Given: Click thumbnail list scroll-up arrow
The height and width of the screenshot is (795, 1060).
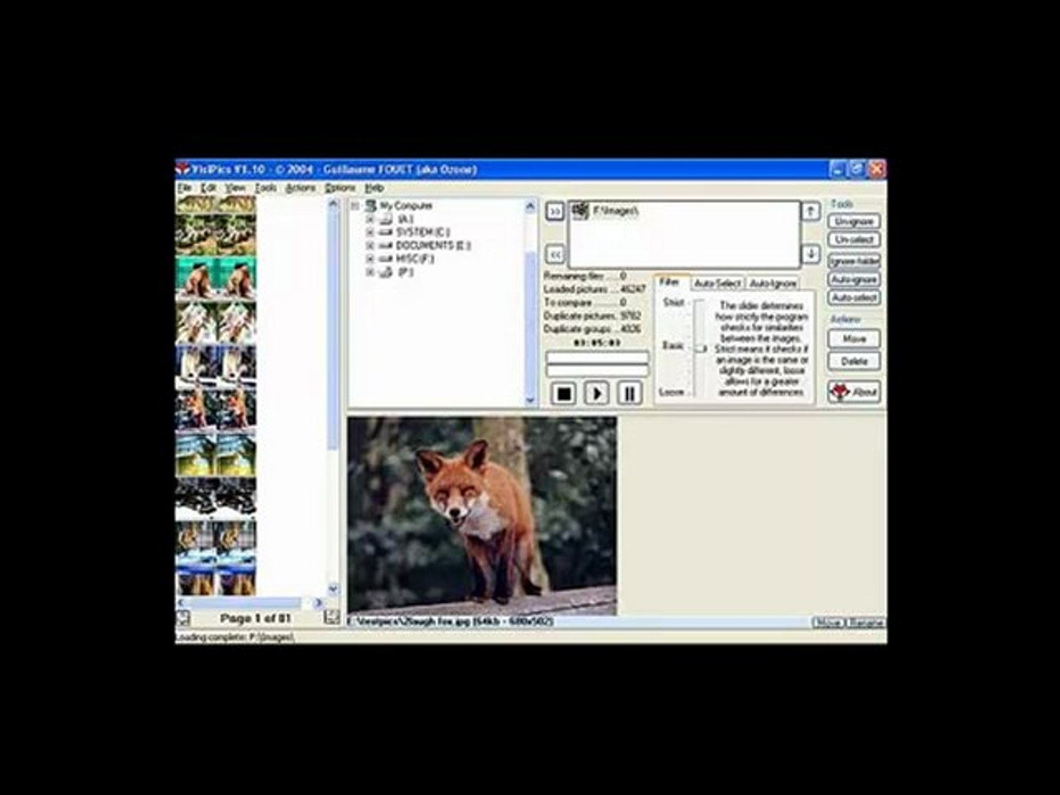Looking at the screenshot, I should (x=332, y=203).
